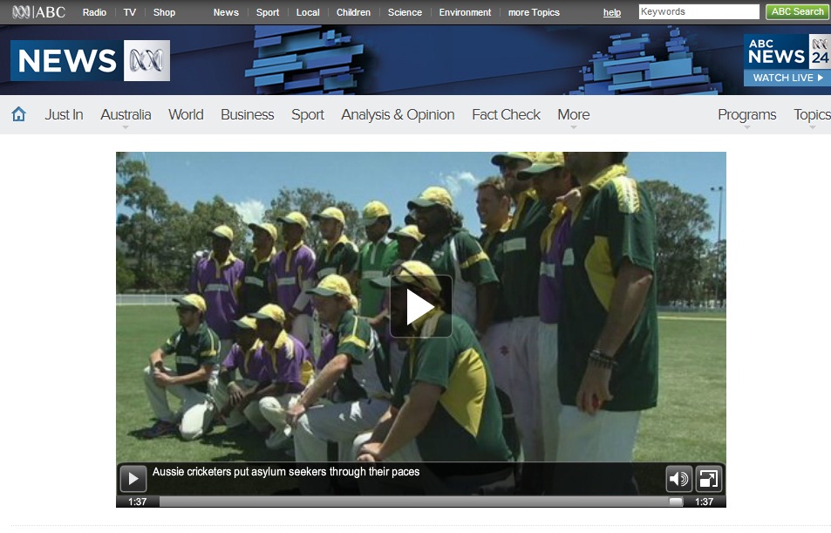Click the ABC logo in top bar
Image resolution: width=831 pixels, height=533 pixels.
coord(39,12)
